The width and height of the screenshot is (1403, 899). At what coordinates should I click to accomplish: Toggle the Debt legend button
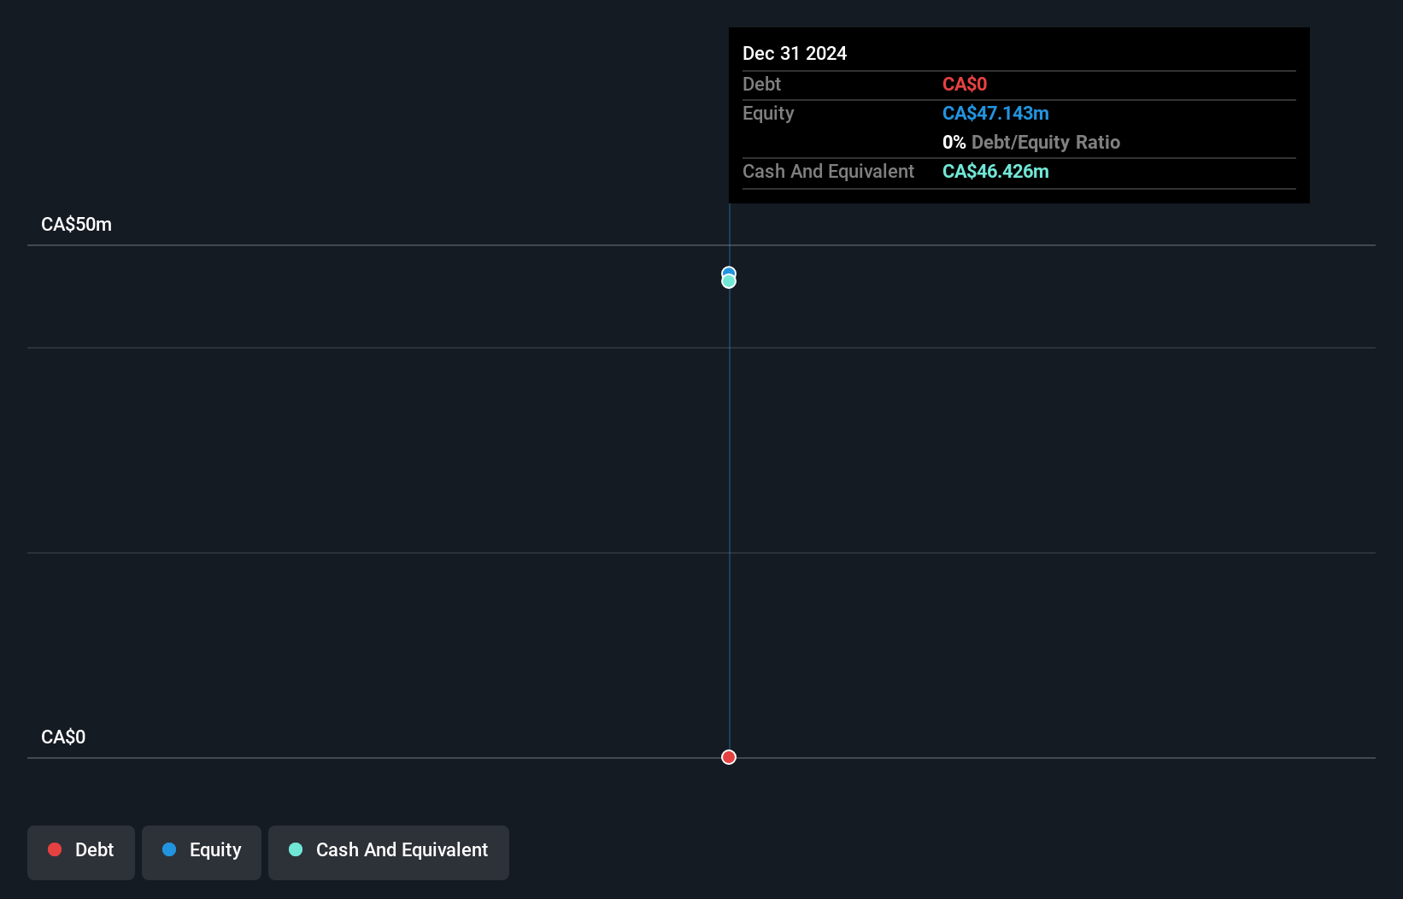pos(81,852)
